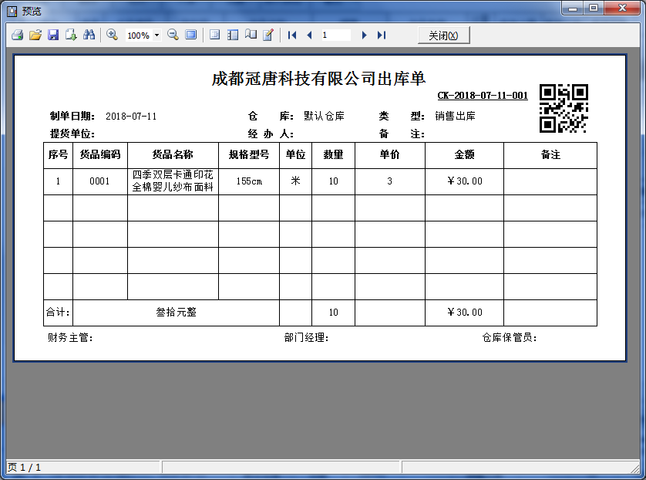Go to the previous page arrow
Screen dimensions: 646x480
click(309, 35)
